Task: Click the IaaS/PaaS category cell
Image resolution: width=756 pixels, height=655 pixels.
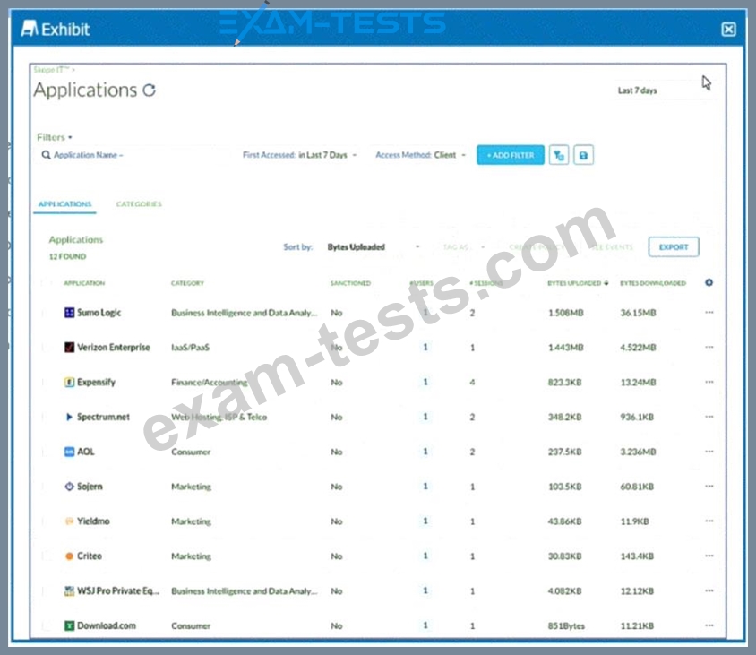Action: point(191,348)
